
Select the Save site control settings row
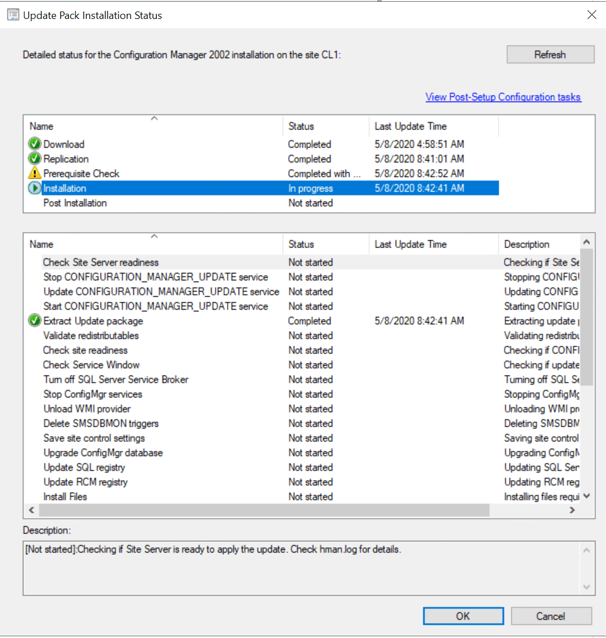[x=302, y=438]
